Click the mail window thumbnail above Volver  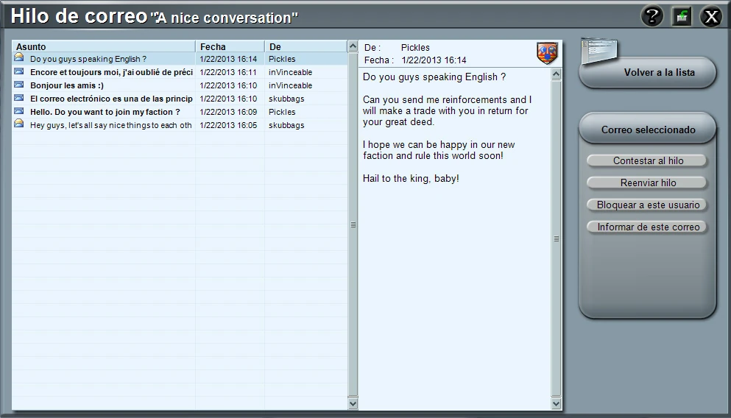[x=599, y=51]
